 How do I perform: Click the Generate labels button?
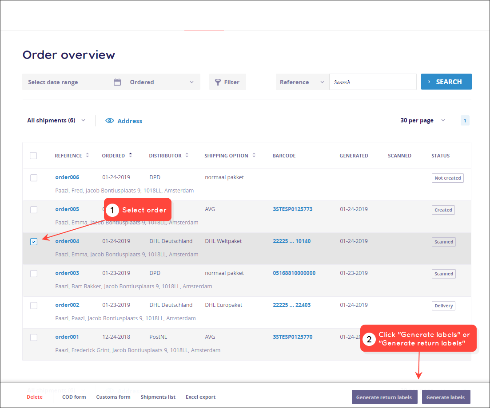446,397
